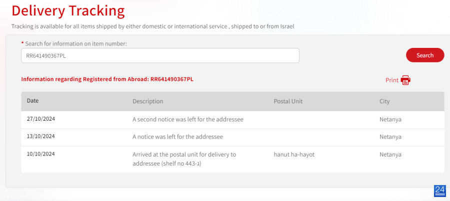Click the blue 24 calendar icon
This screenshot has height=201, width=450.
pos(439,191)
